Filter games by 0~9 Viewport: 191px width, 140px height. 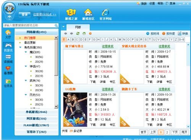point(181,40)
